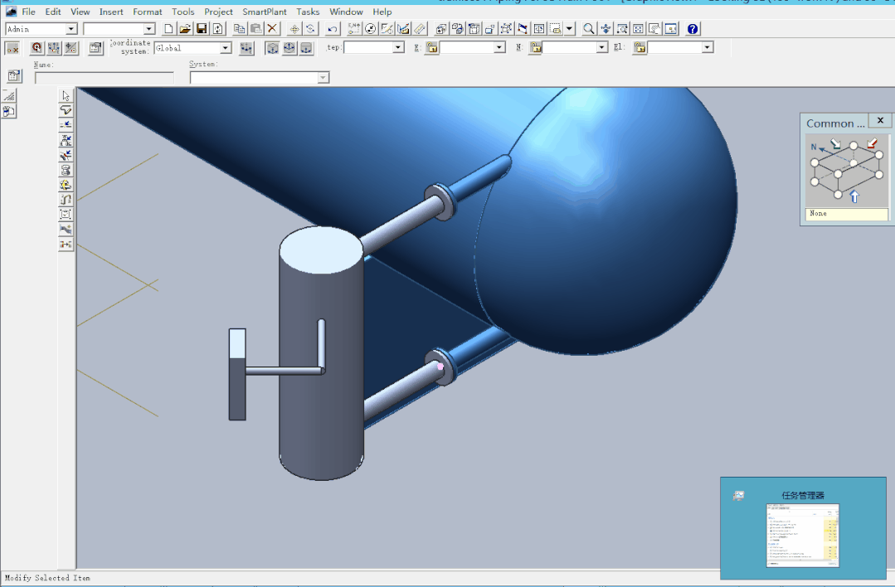Activate the Insert Component tool
Screen dimensions: 895x587
tap(66, 140)
